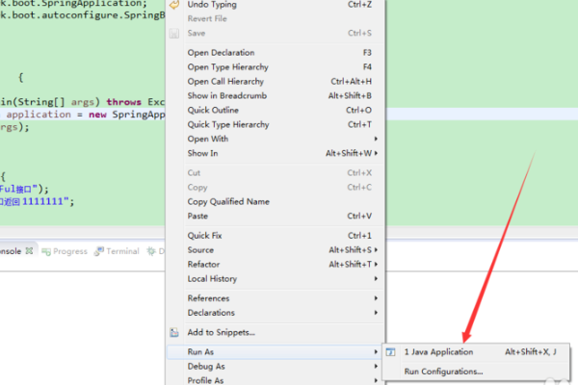Choose Paste from the context menu

point(276,216)
